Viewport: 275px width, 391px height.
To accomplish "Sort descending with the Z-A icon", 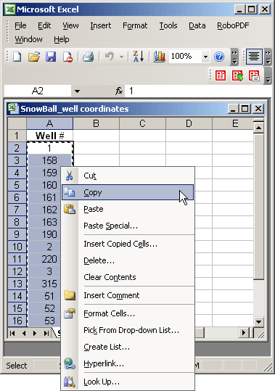I will [x=139, y=57].
